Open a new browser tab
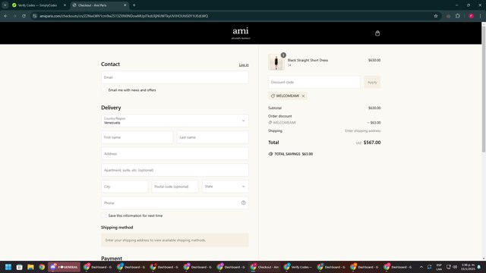486x273 pixels. click(x=134, y=5)
